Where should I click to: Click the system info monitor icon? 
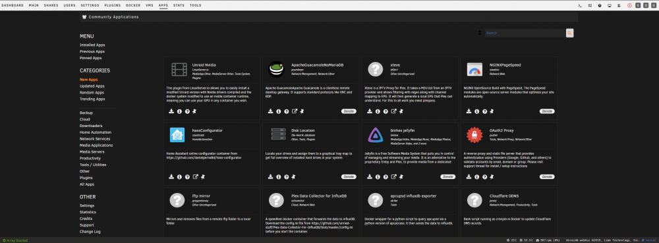click(x=610, y=5)
